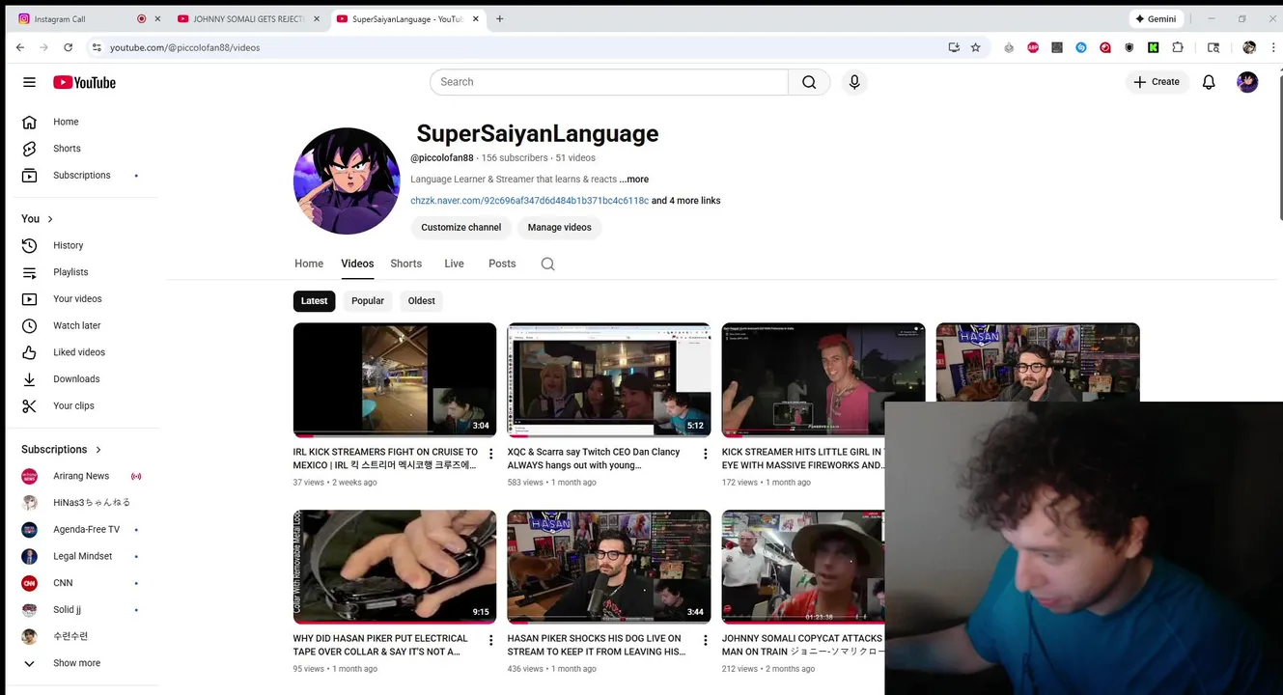1283x695 pixels.
Task: Click Manage videos button
Action: (x=559, y=228)
